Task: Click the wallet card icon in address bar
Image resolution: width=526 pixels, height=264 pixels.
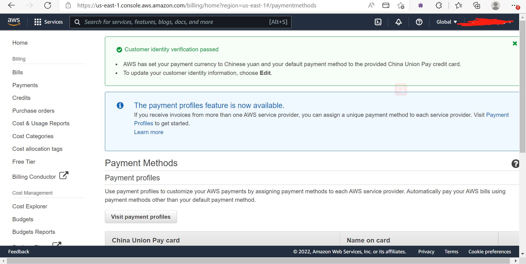Action: (386, 5)
